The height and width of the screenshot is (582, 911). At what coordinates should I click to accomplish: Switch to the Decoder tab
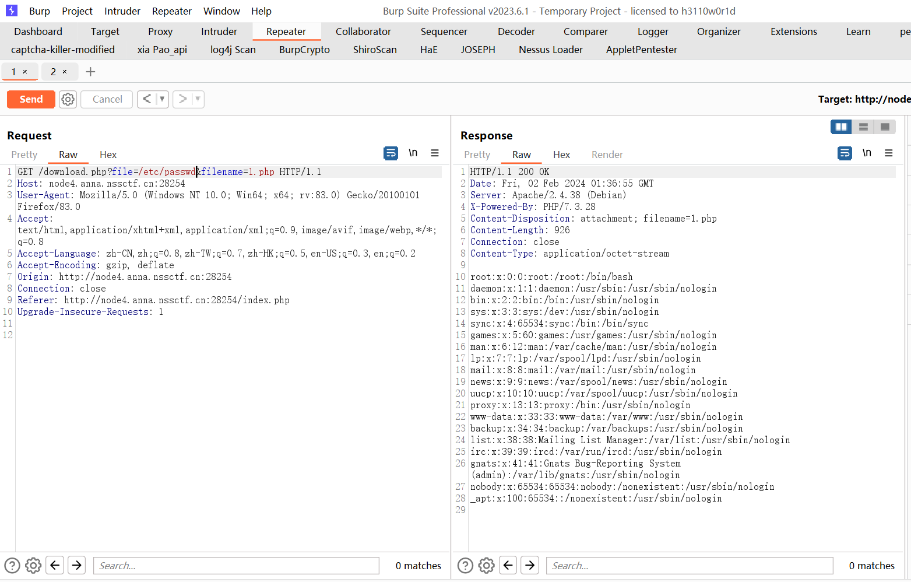coord(516,31)
